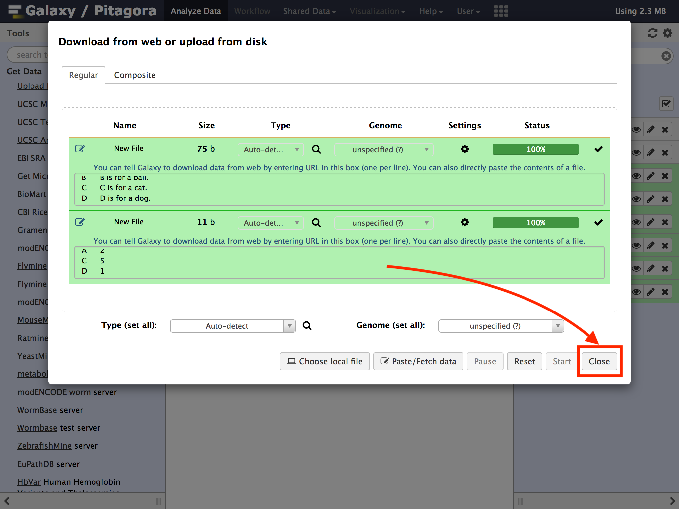The image size is (679, 509).
Task: Switch to the Composite tab
Action: click(x=135, y=75)
